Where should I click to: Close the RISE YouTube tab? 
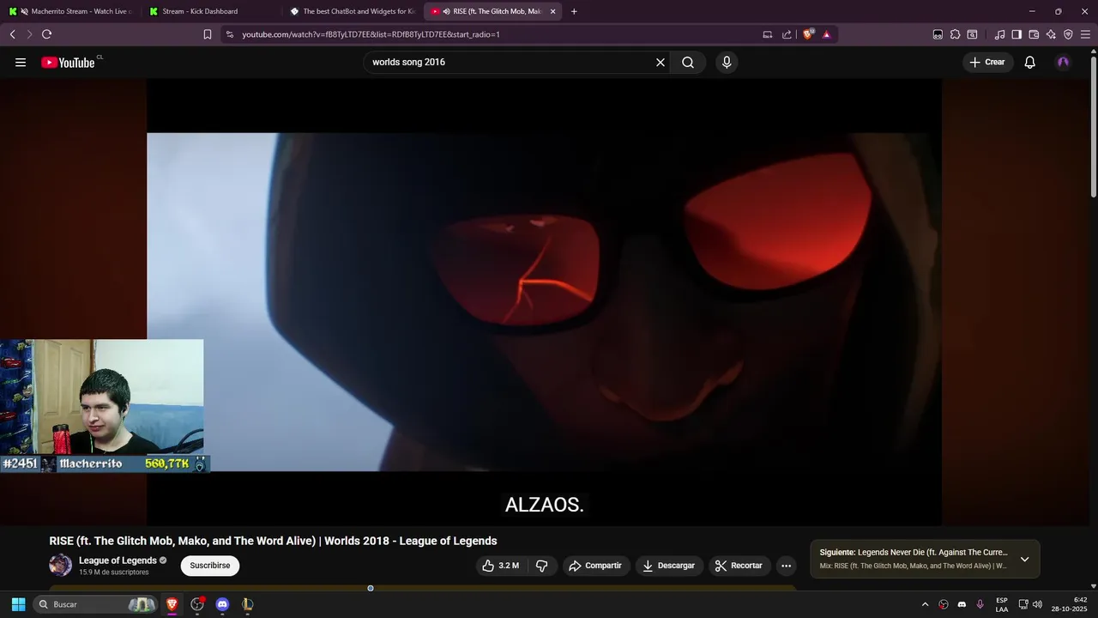pyautogui.click(x=552, y=11)
